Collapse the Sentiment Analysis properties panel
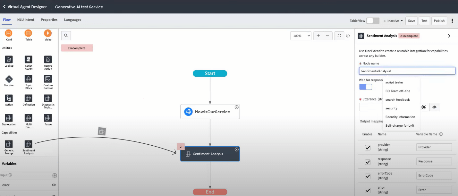The width and height of the screenshot is (458, 196). pyautogui.click(x=449, y=36)
